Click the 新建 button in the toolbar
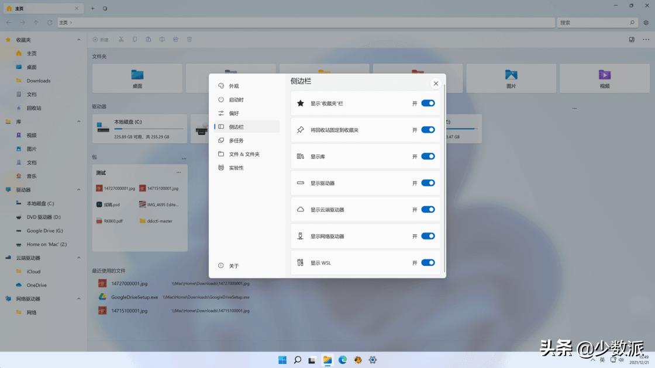Screen dimensions: 655x368 tap(99, 39)
